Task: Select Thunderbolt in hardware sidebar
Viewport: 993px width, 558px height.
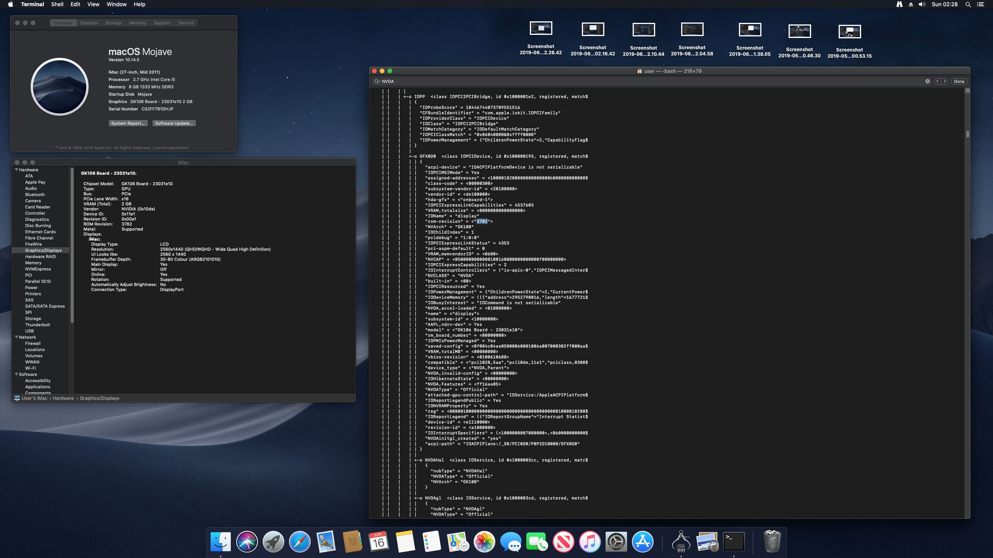Action: tap(38, 325)
